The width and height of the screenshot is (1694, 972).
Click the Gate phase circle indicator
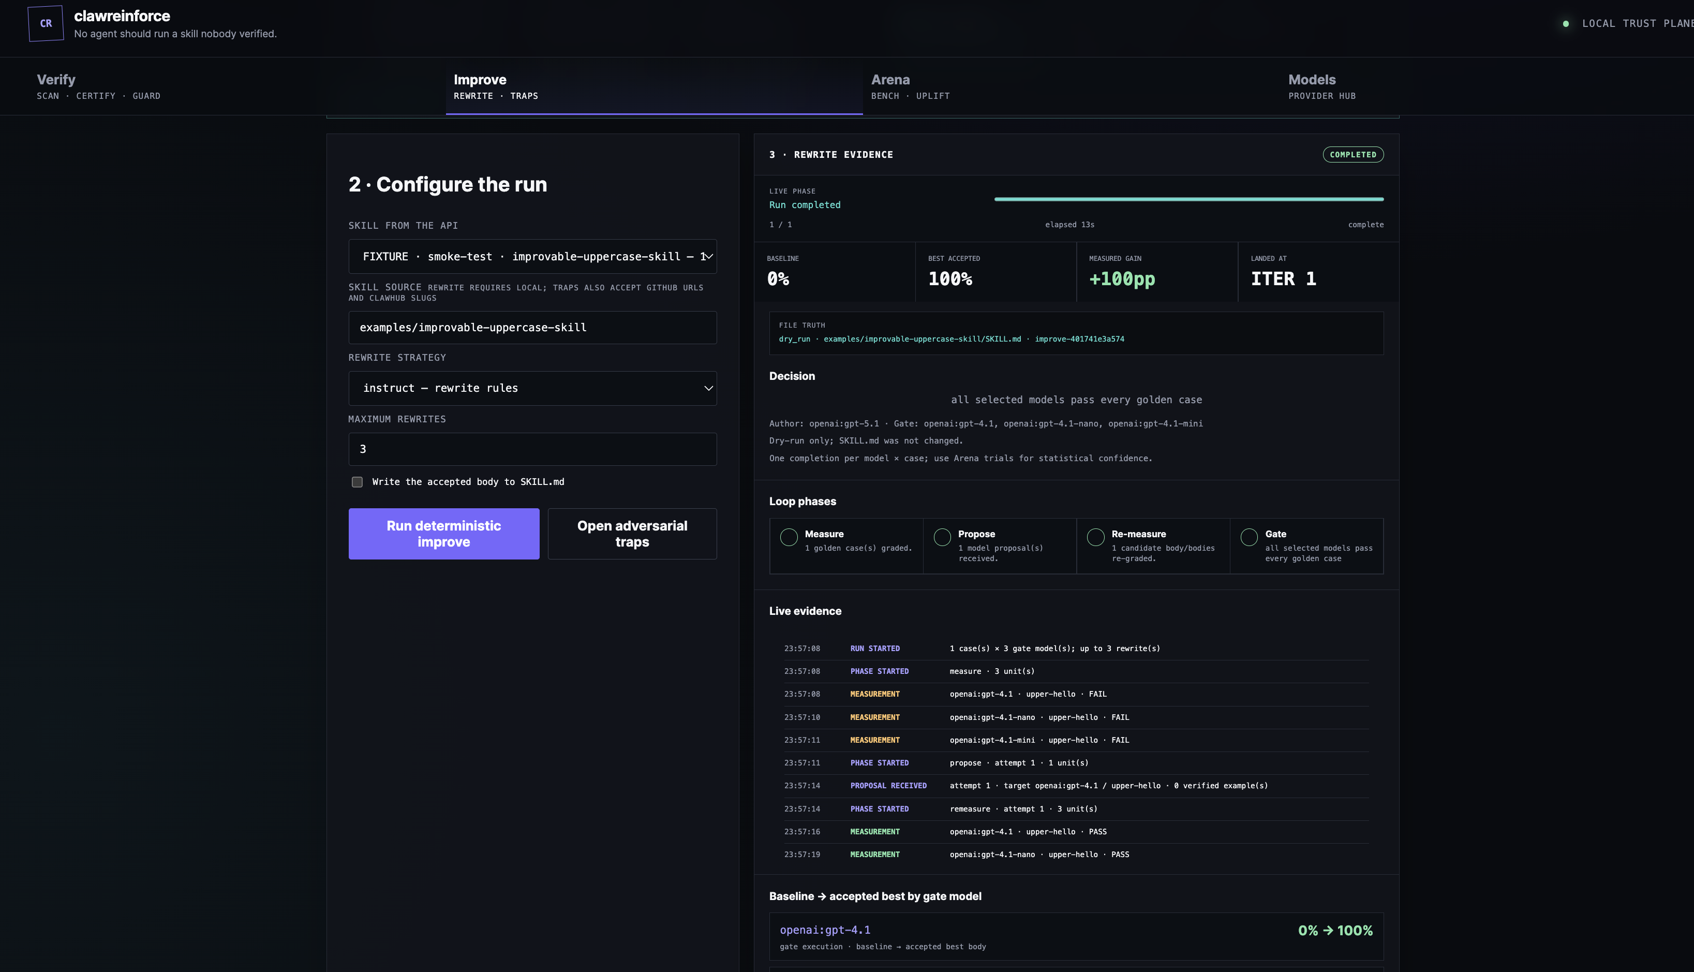pyautogui.click(x=1249, y=537)
